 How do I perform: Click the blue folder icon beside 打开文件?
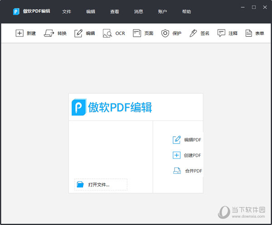coord(80,185)
